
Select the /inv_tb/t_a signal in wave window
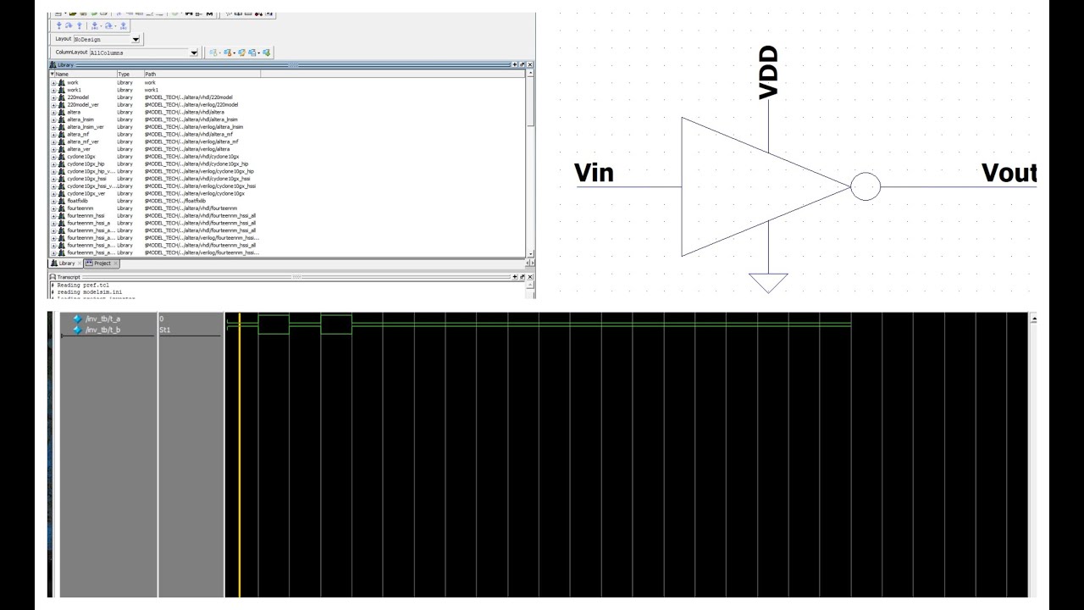point(103,319)
